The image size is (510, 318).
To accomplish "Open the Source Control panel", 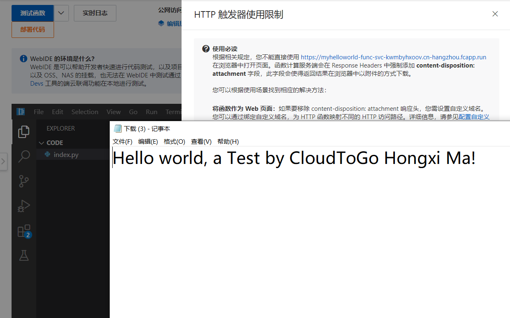I will [24, 181].
